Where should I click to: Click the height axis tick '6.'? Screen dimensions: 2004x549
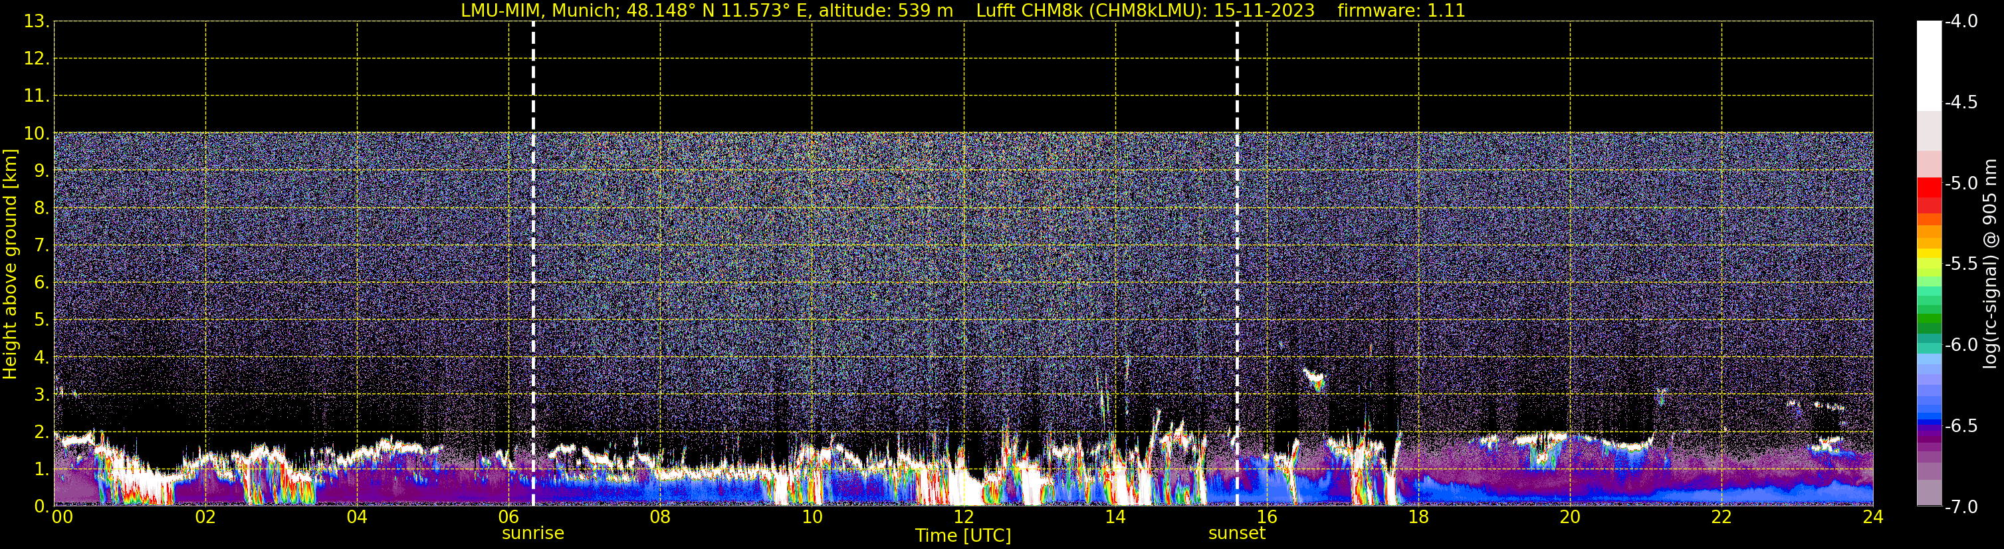[x=41, y=282]
